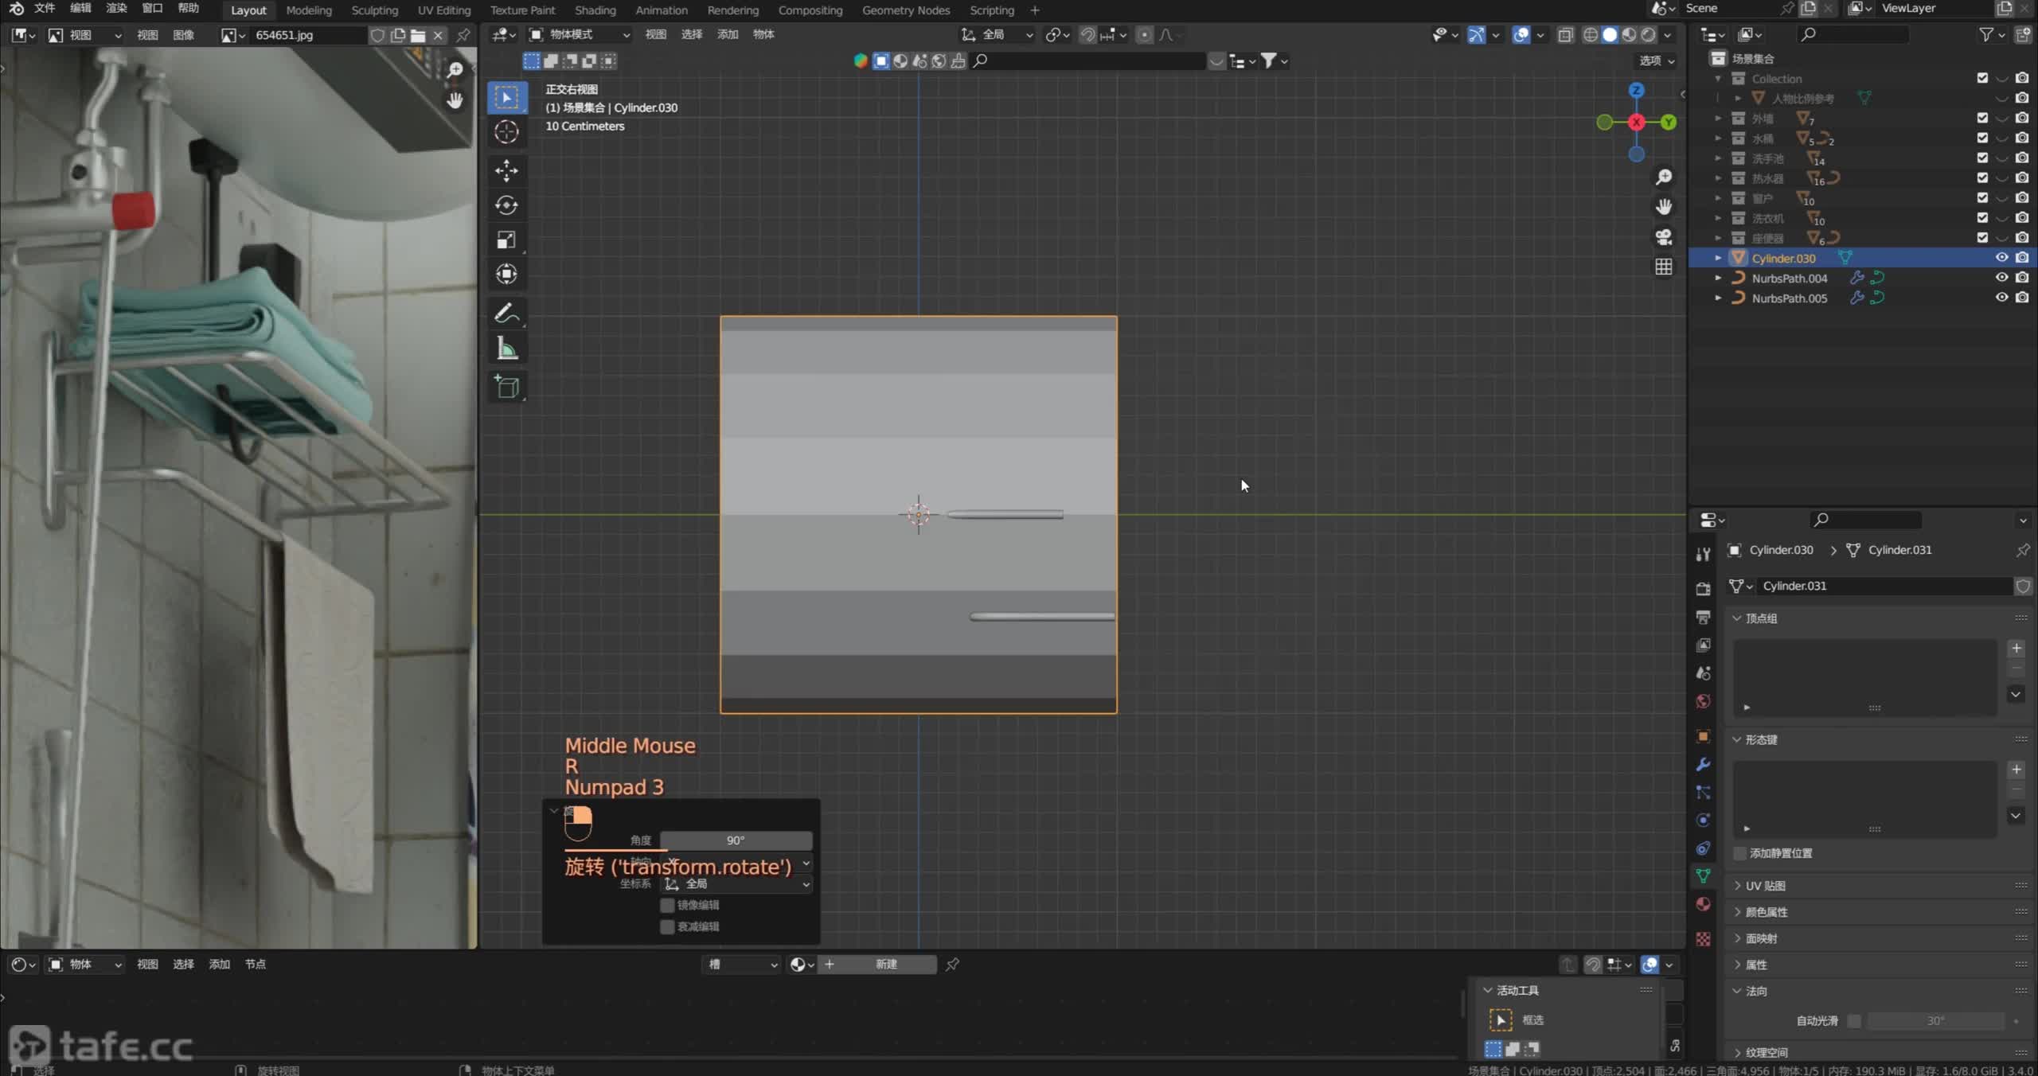2038x1076 pixels.
Task: Switch to rendered viewport shading
Action: click(x=1648, y=35)
